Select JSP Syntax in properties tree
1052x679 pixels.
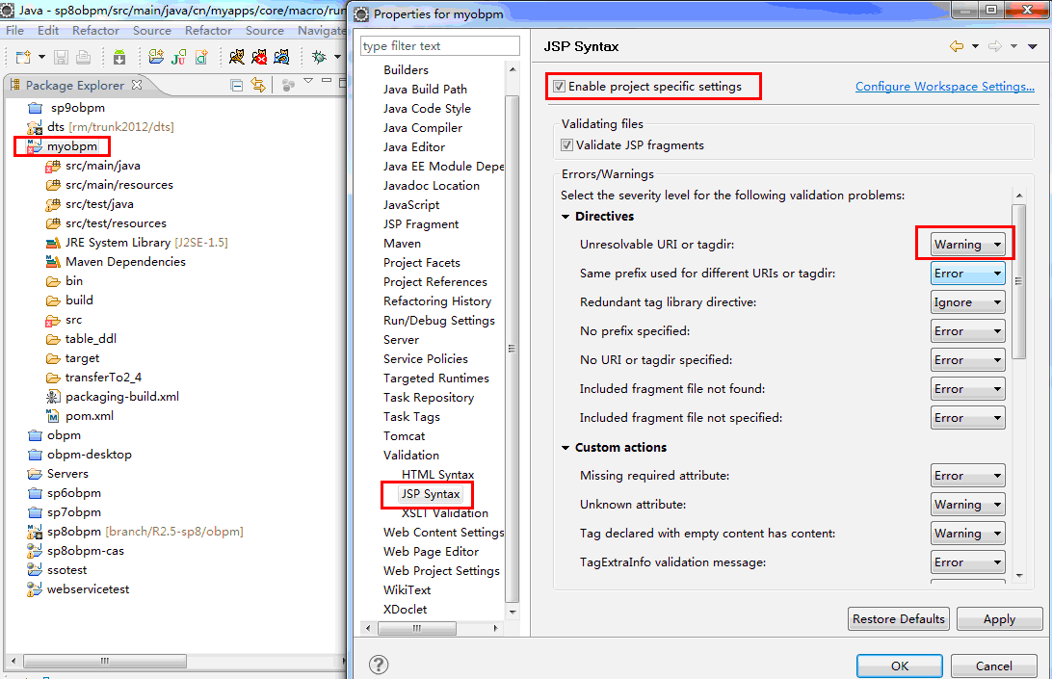431,494
